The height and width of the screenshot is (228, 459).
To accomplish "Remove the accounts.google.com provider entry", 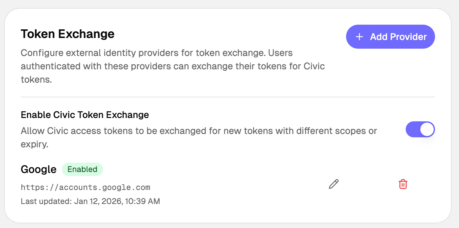I will point(403,184).
